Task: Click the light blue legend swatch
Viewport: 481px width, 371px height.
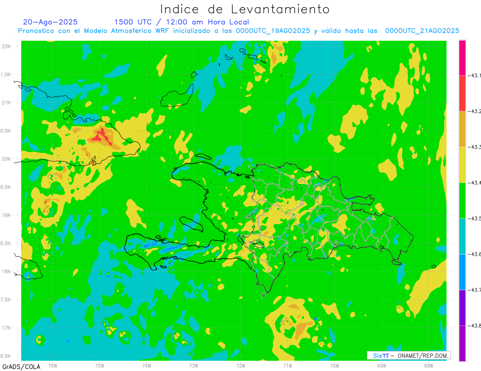Action: (x=462, y=272)
